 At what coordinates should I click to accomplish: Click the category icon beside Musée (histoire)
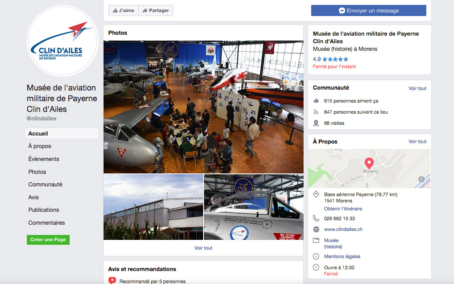pos(316,240)
